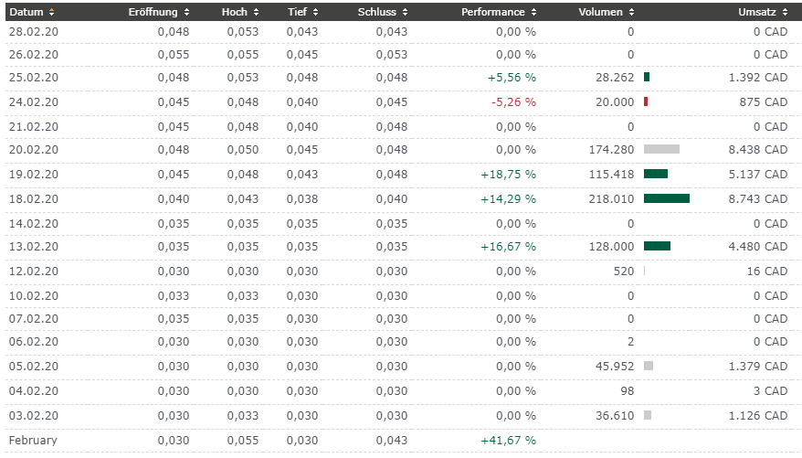Image resolution: width=802 pixels, height=458 pixels.
Task: Click red volume bar for 24.02.20
Action: tap(646, 101)
